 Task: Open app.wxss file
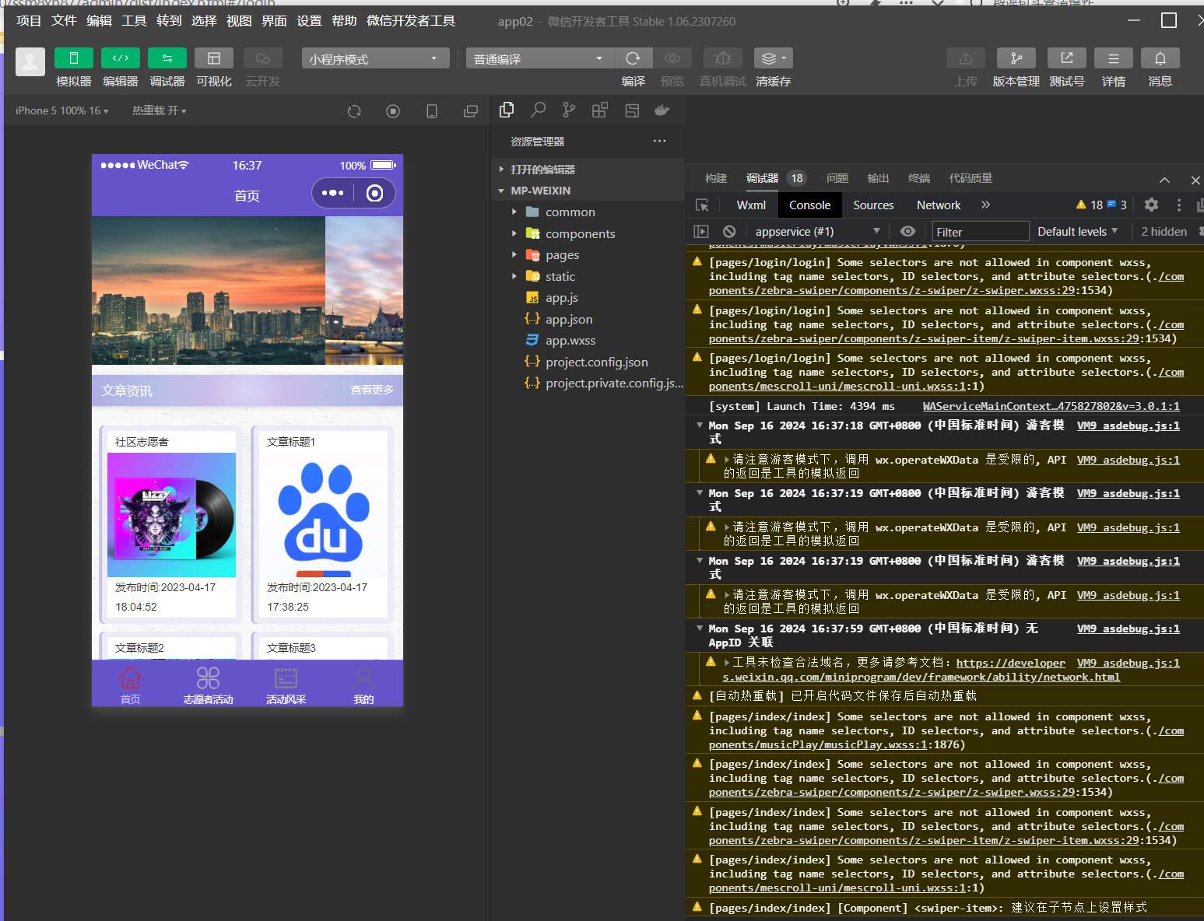[x=589, y=341]
